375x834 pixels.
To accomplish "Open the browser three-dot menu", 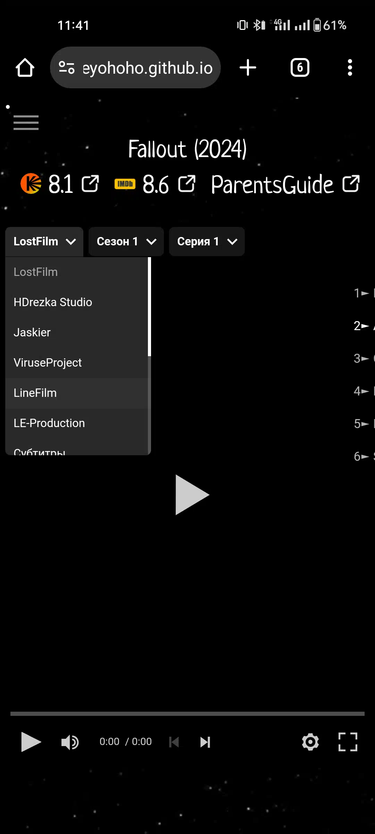I will click(350, 67).
